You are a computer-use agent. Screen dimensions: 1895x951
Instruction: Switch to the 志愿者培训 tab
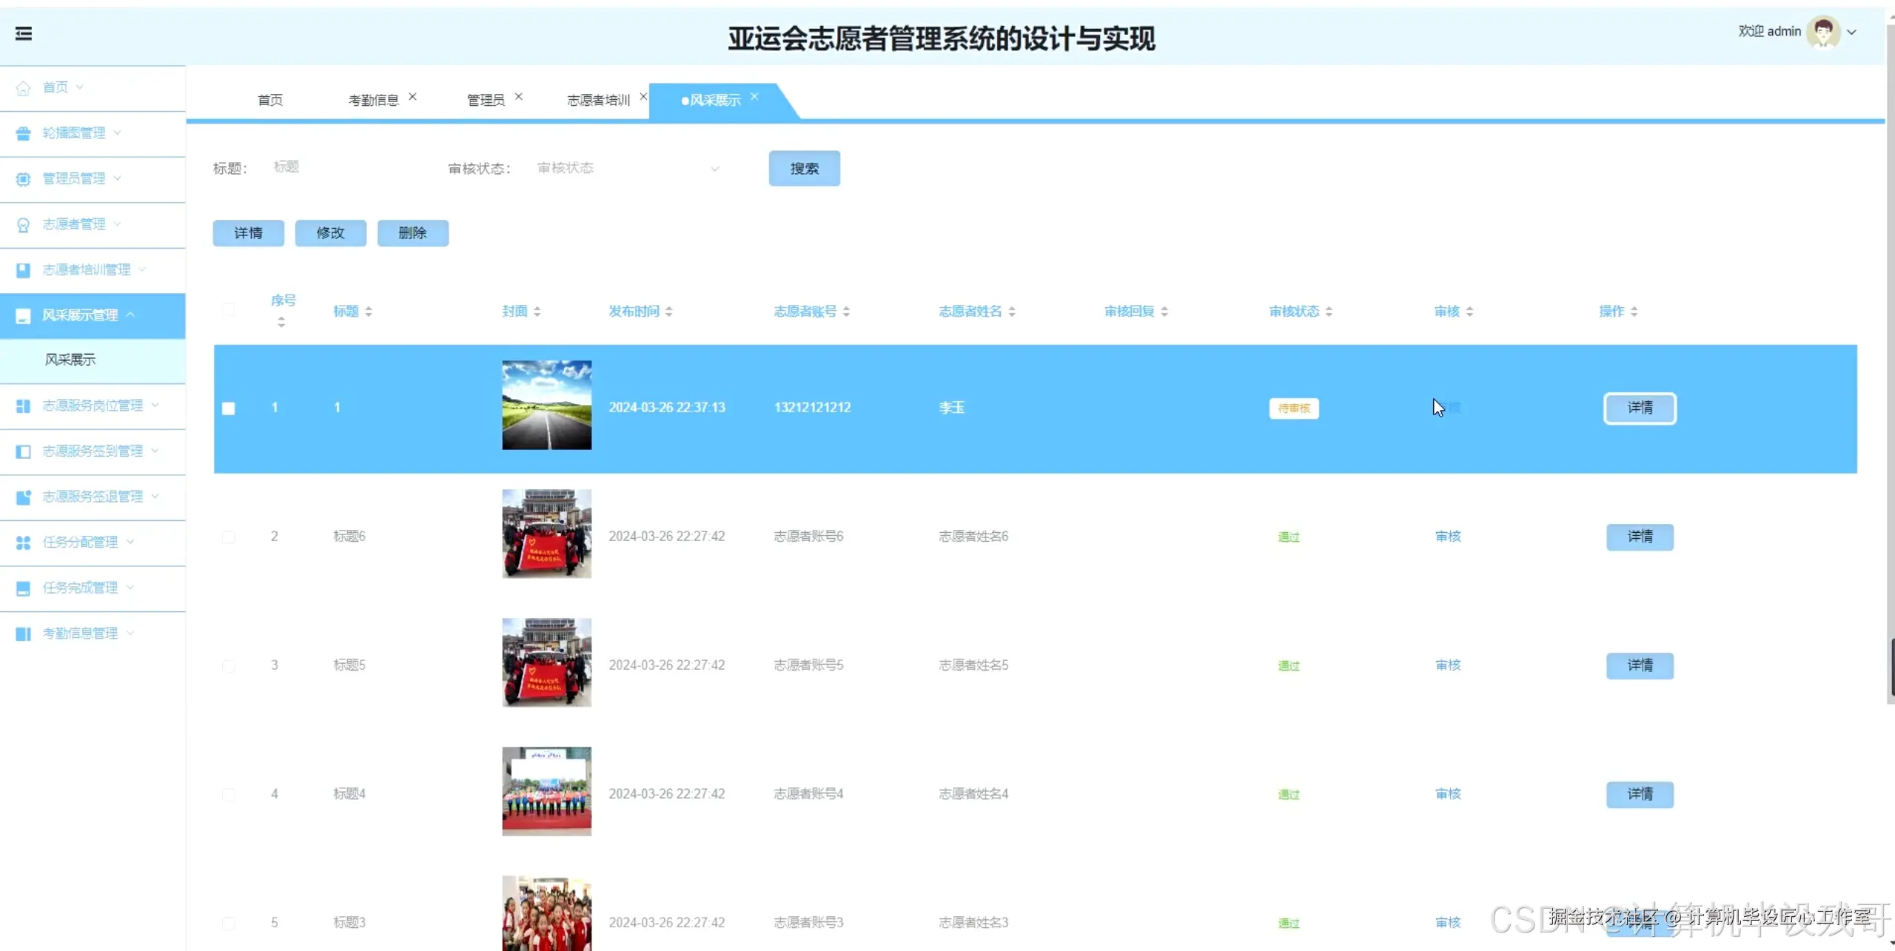(598, 100)
